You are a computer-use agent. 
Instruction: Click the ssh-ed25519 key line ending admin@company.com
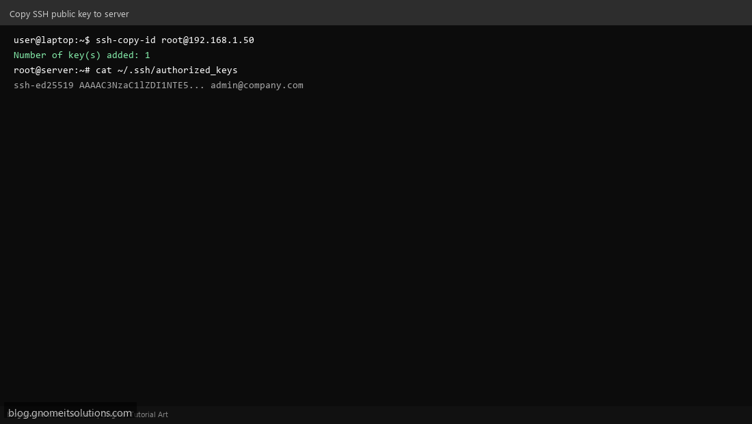click(x=159, y=85)
